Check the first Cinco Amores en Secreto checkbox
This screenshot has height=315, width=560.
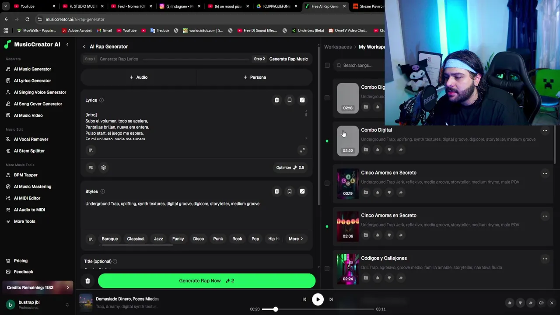(327, 183)
